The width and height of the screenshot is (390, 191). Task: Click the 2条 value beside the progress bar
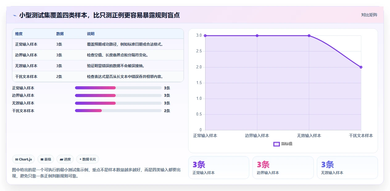coord(167,111)
